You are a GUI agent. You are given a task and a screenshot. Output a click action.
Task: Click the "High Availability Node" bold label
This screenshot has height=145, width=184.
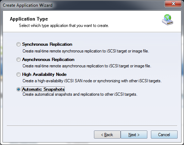click(44, 74)
